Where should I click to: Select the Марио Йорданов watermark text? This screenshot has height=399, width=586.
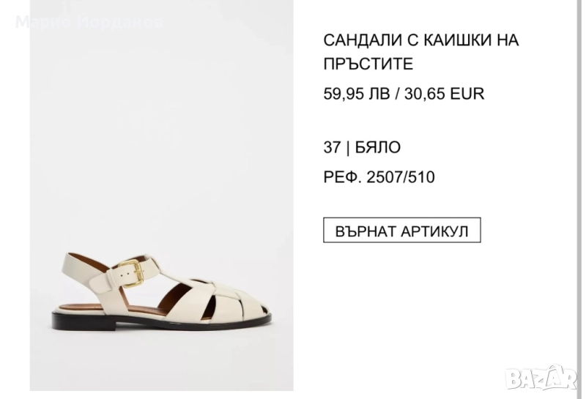click(x=89, y=23)
